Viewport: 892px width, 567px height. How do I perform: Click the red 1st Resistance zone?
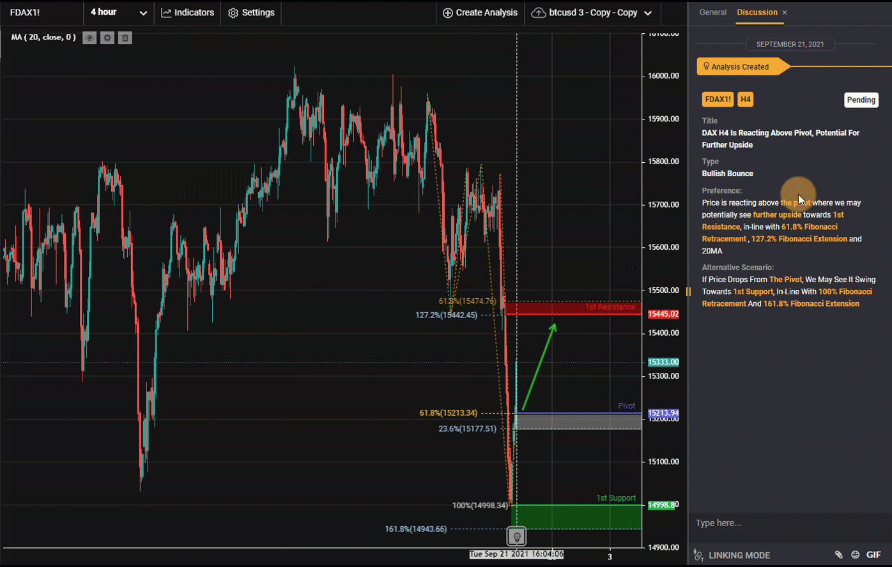573,308
